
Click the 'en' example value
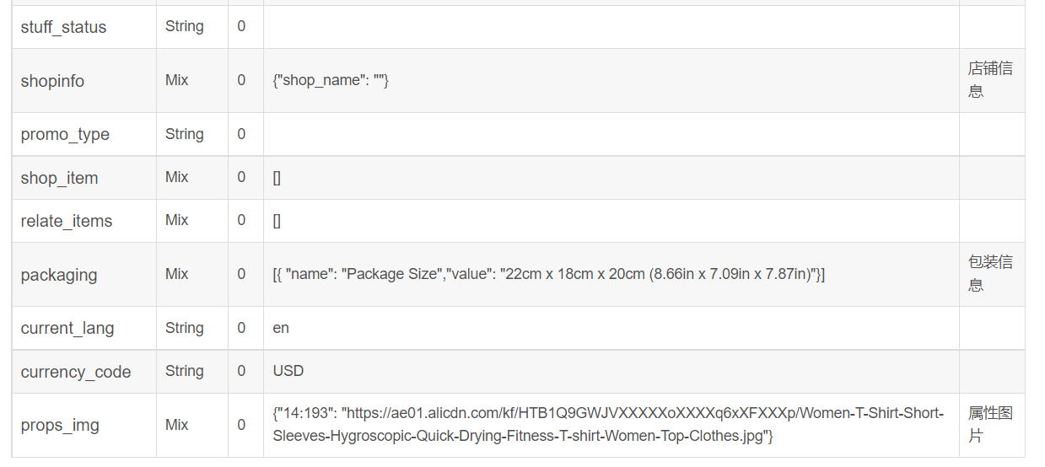[281, 328]
